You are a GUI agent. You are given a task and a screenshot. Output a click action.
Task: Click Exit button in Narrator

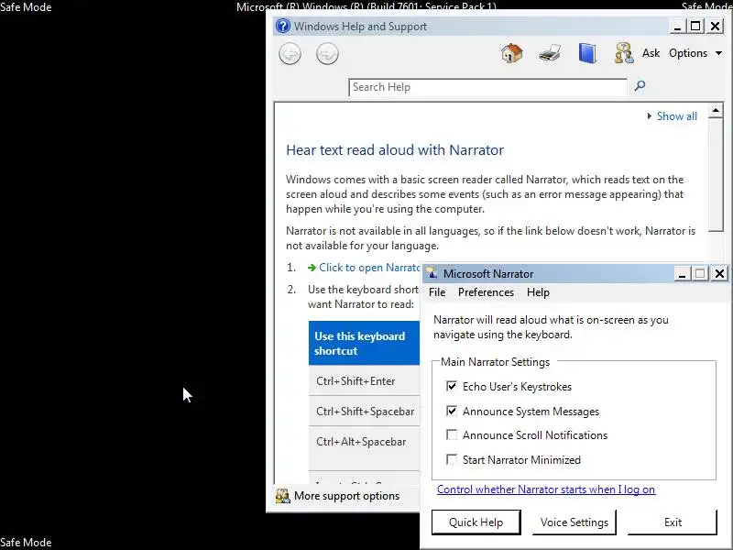click(x=673, y=522)
